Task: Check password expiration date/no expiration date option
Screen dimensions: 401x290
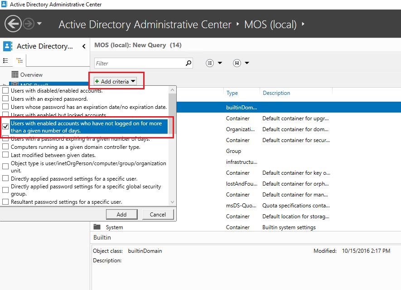Action: point(5,107)
